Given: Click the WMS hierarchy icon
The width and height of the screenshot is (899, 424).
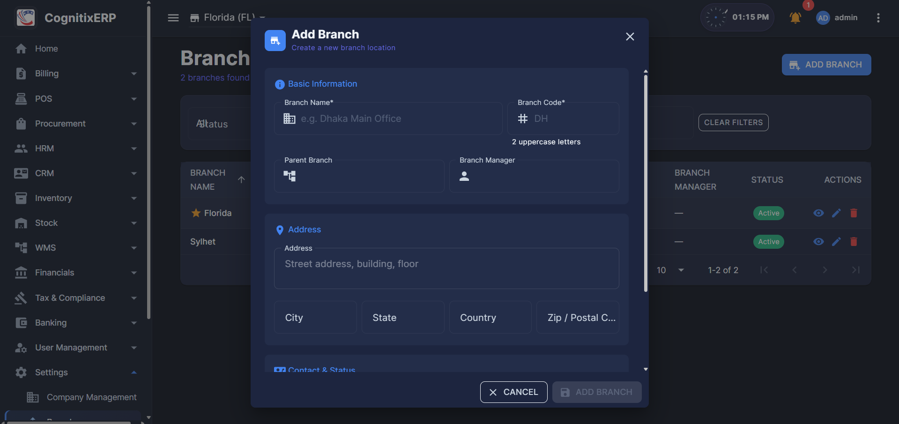Looking at the screenshot, I should coord(21,248).
